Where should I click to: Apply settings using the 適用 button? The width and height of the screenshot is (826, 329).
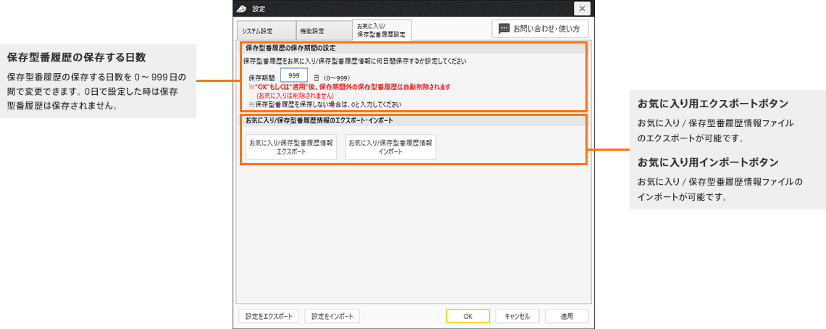click(567, 316)
